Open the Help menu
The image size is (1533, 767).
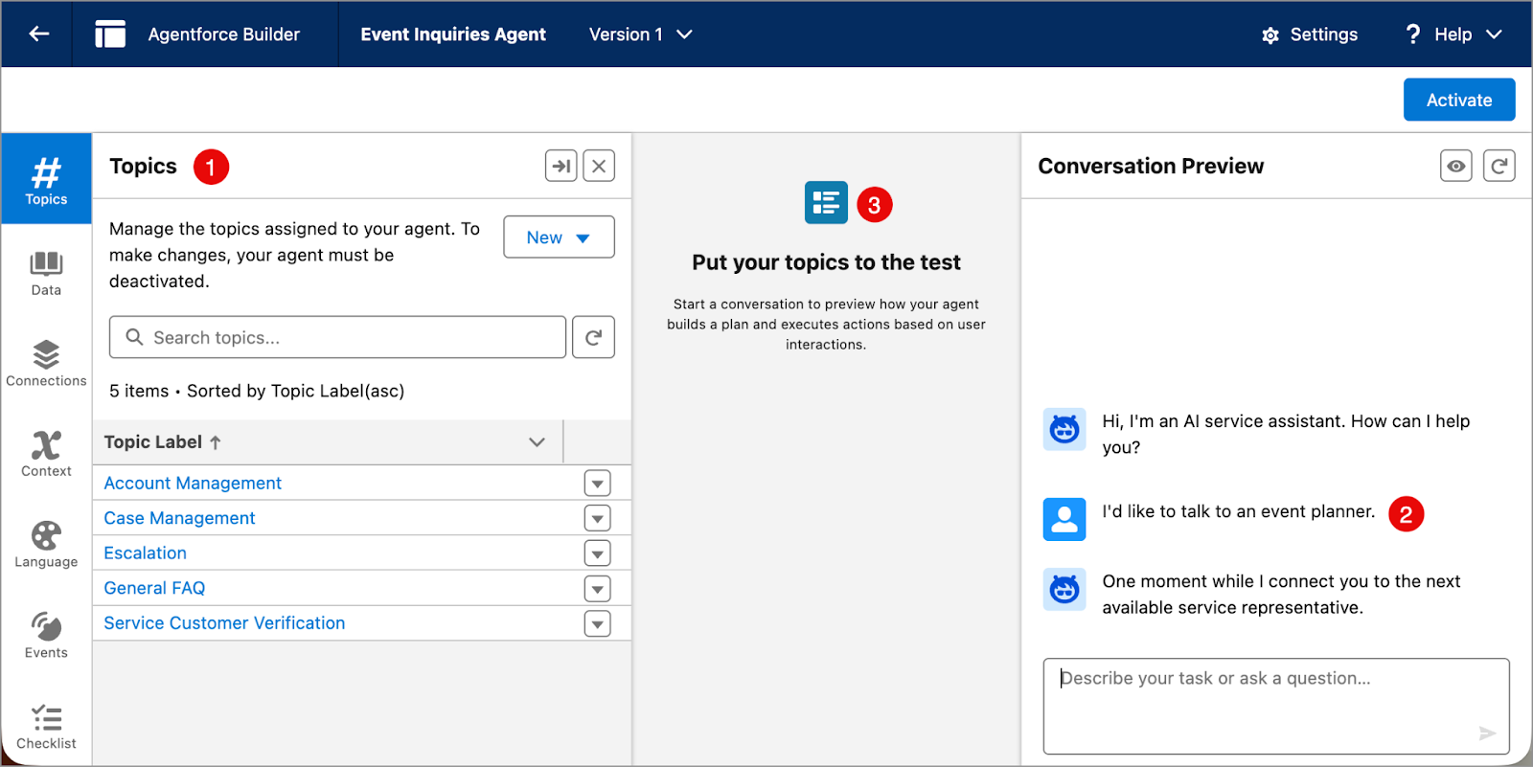point(1453,34)
